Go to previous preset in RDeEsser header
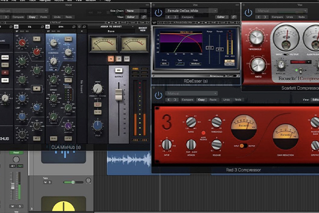319x213 pixels. (169, 17)
